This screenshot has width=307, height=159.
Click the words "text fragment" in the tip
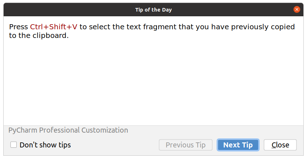pos(152,27)
